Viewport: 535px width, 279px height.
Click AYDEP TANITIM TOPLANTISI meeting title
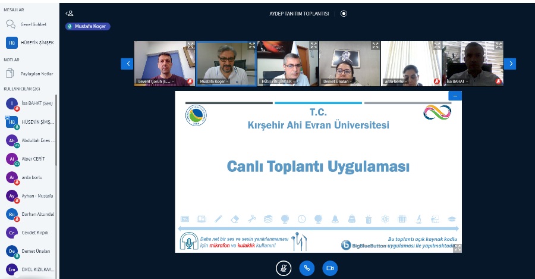point(299,14)
